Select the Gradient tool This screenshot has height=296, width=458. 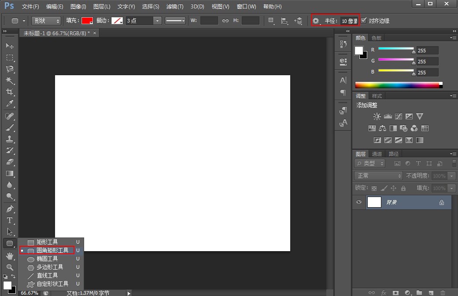[x=9, y=174]
